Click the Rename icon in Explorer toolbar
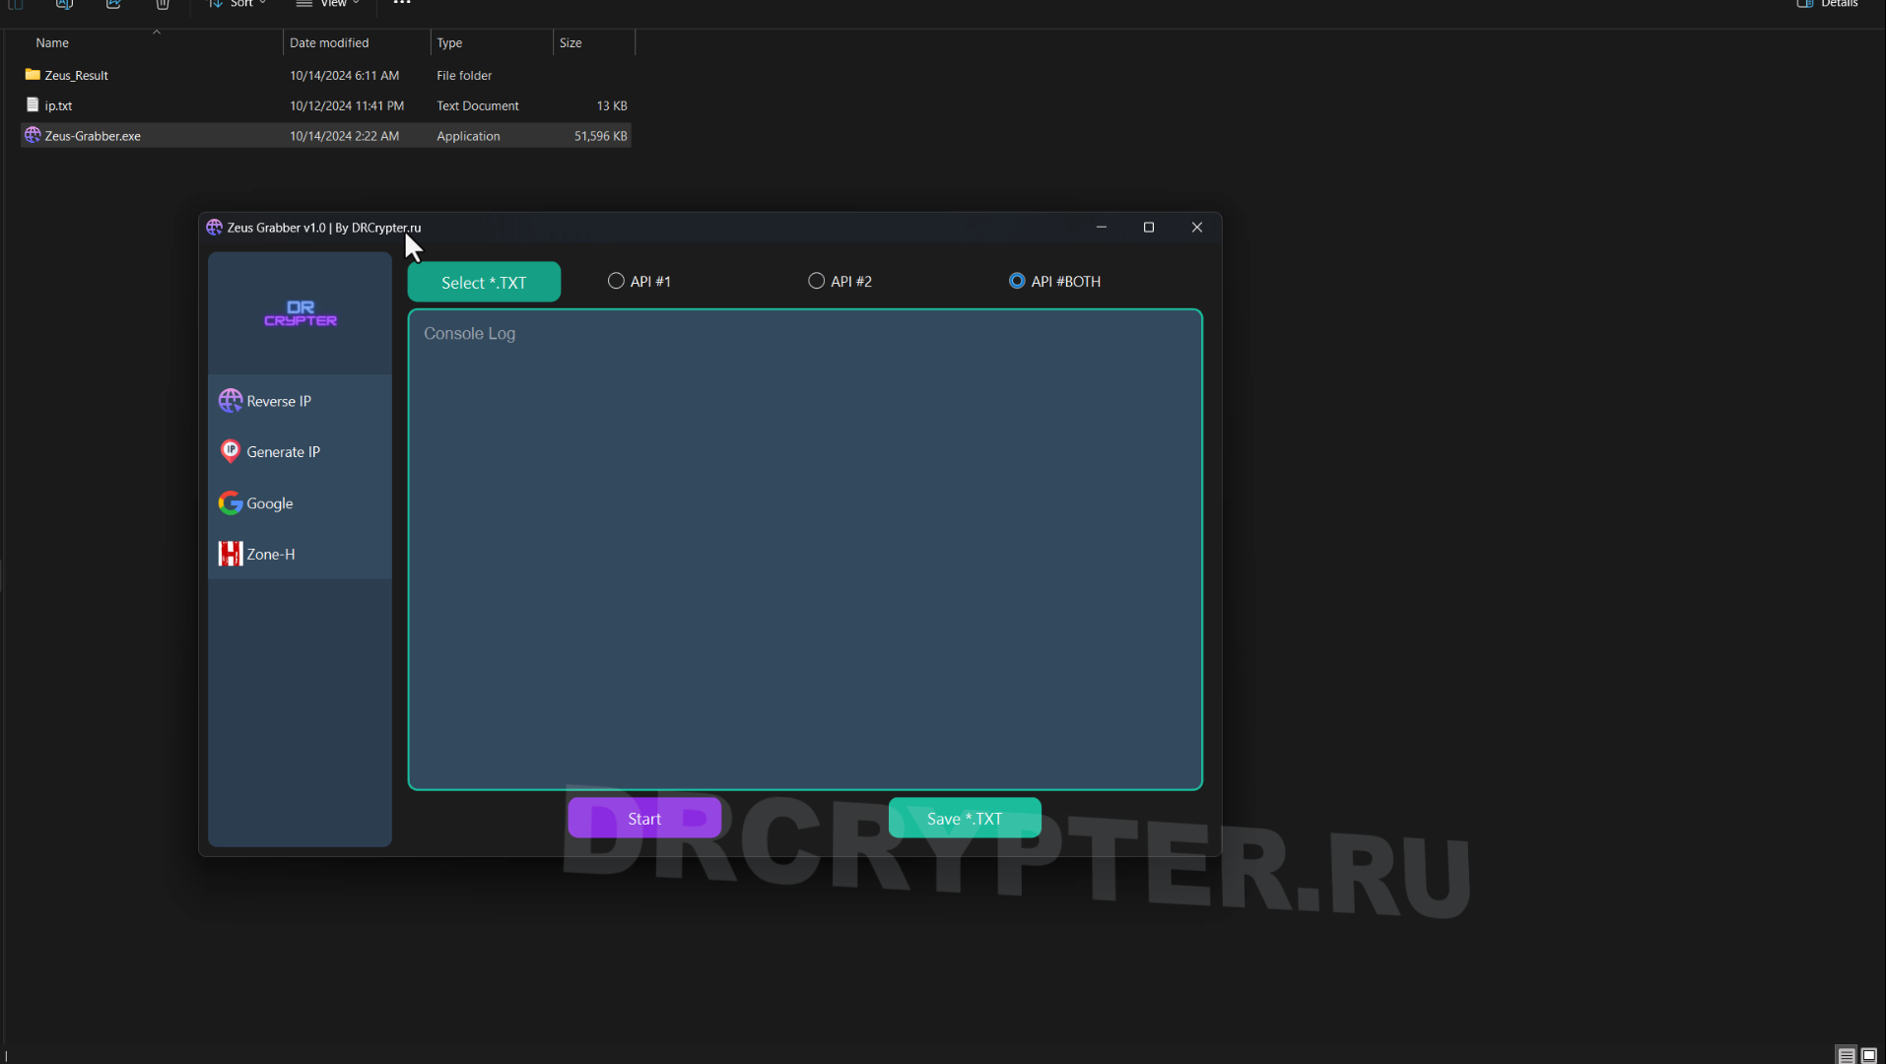 (64, 4)
